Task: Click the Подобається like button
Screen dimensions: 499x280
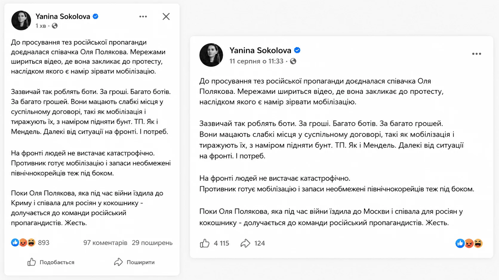Action: point(51,262)
